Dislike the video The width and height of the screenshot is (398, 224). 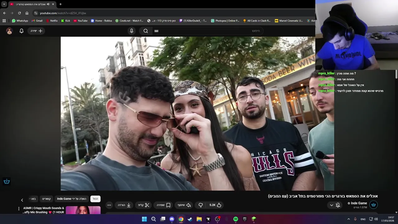pyautogui.click(x=201, y=205)
